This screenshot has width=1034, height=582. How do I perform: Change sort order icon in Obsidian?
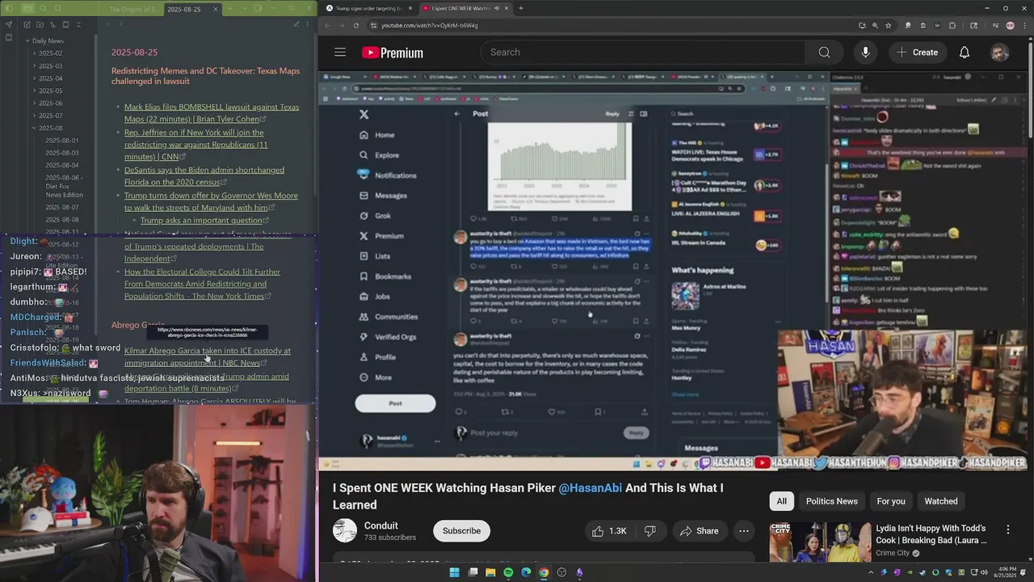(53, 25)
